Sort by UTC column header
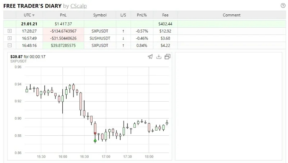Screen dimensions: 288x163 (x=30, y=15)
